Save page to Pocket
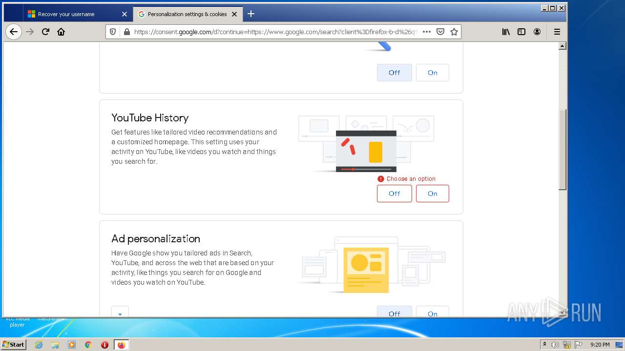This screenshot has width=625, height=351. tap(440, 32)
